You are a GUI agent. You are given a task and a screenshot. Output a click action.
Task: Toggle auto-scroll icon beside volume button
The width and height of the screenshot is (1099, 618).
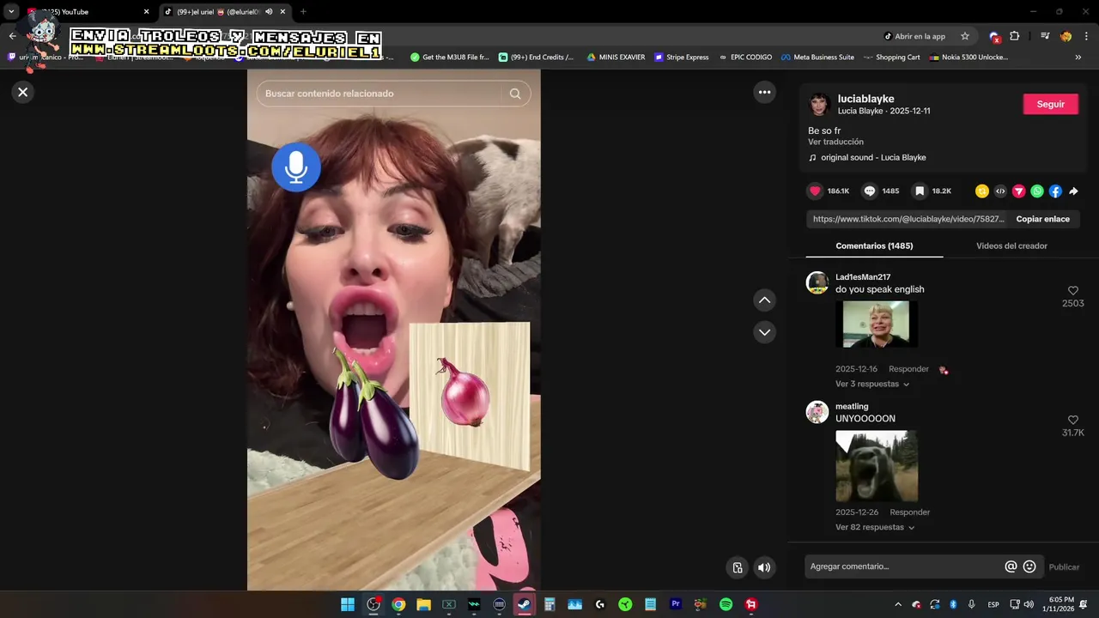pyautogui.click(x=737, y=567)
